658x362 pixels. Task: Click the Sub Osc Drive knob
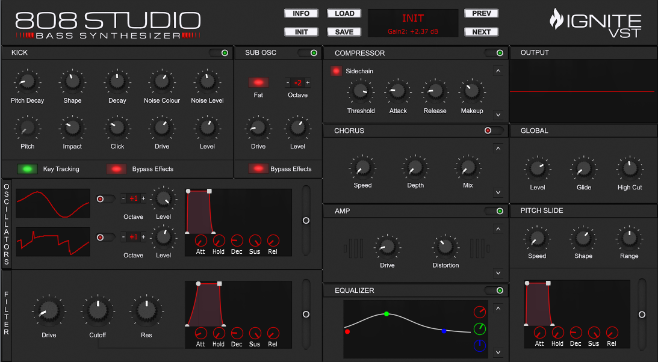pyautogui.click(x=258, y=128)
